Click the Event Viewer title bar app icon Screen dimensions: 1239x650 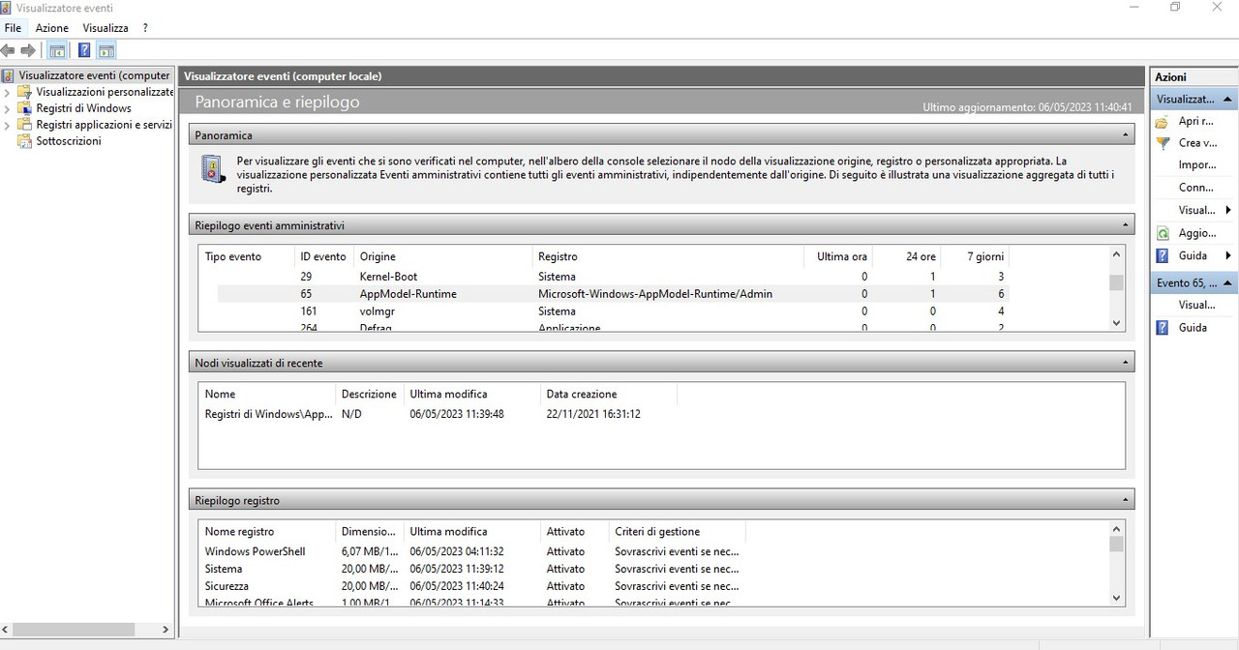pyautogui.click(x=6, y=8)
